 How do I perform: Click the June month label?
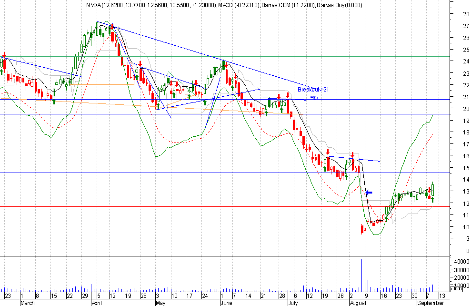click(x=226, y=303)
